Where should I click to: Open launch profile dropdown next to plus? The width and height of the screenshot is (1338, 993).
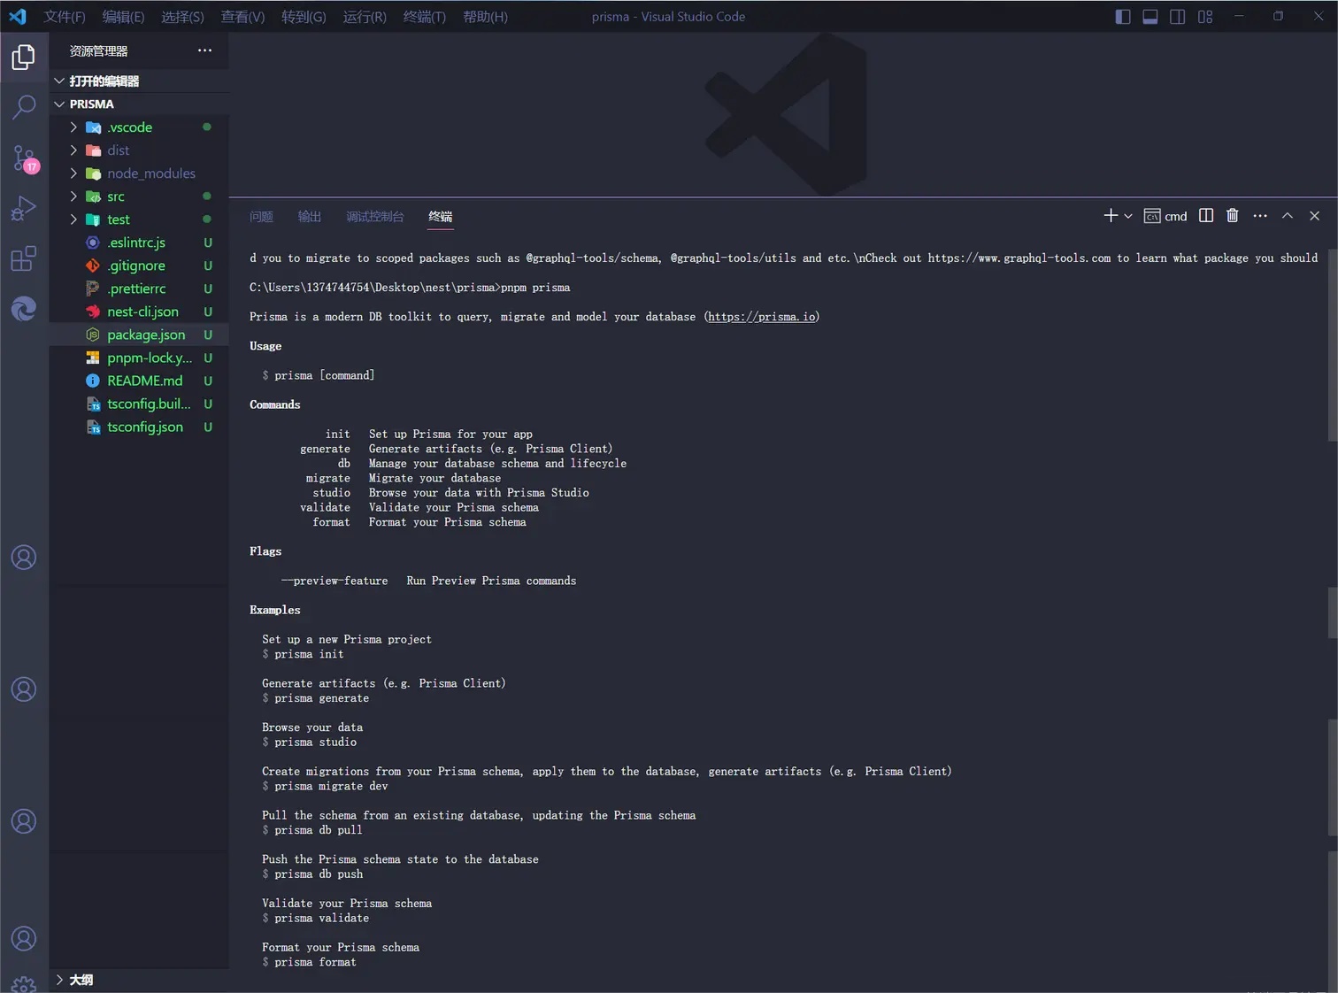pos(1128,216)
